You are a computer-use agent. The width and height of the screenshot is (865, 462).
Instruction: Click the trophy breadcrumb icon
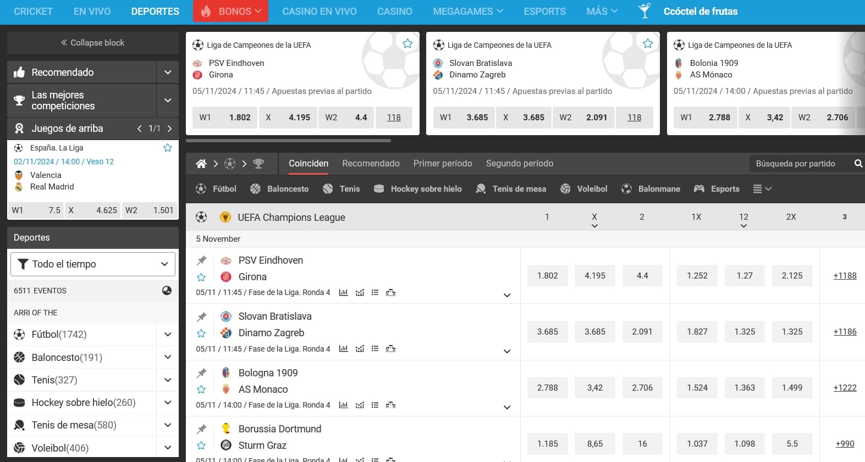coord(258,164)
